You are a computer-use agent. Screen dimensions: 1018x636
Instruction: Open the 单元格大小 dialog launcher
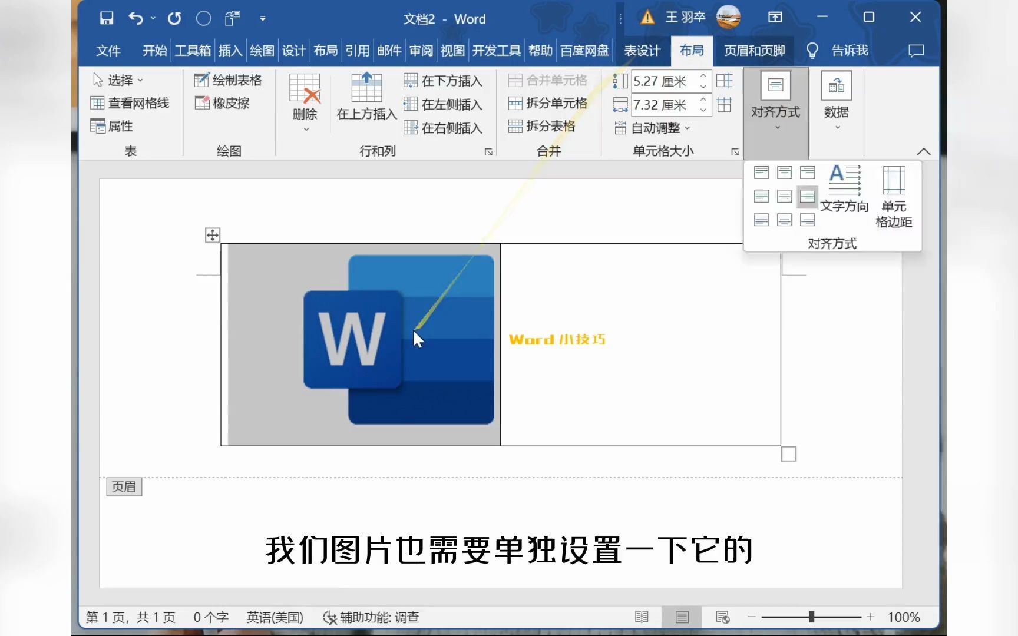coord(735,152)
